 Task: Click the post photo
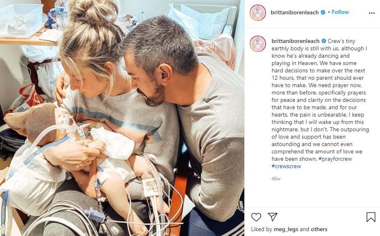point(122,118)
